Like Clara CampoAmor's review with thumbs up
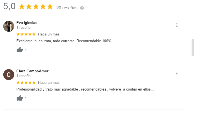The width and height of the screenshot is (202, 114). click(20, 98)
